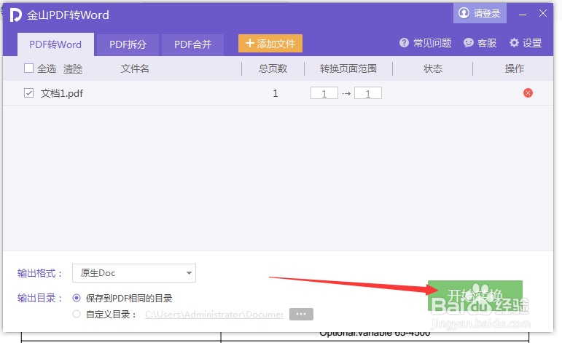Switch to the PDF转Word tab

coord(55,44)
